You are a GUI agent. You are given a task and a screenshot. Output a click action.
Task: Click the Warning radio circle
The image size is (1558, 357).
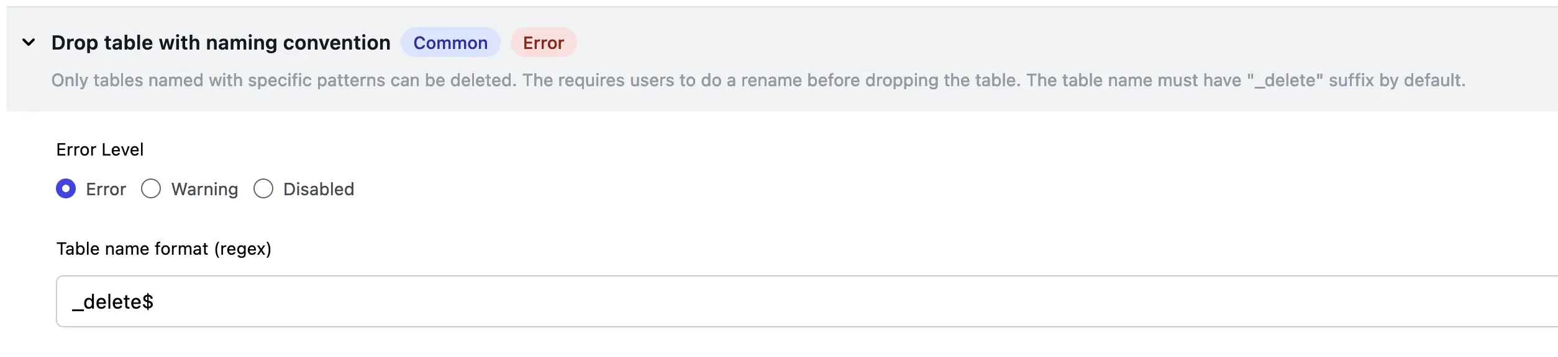click(151, 189)
